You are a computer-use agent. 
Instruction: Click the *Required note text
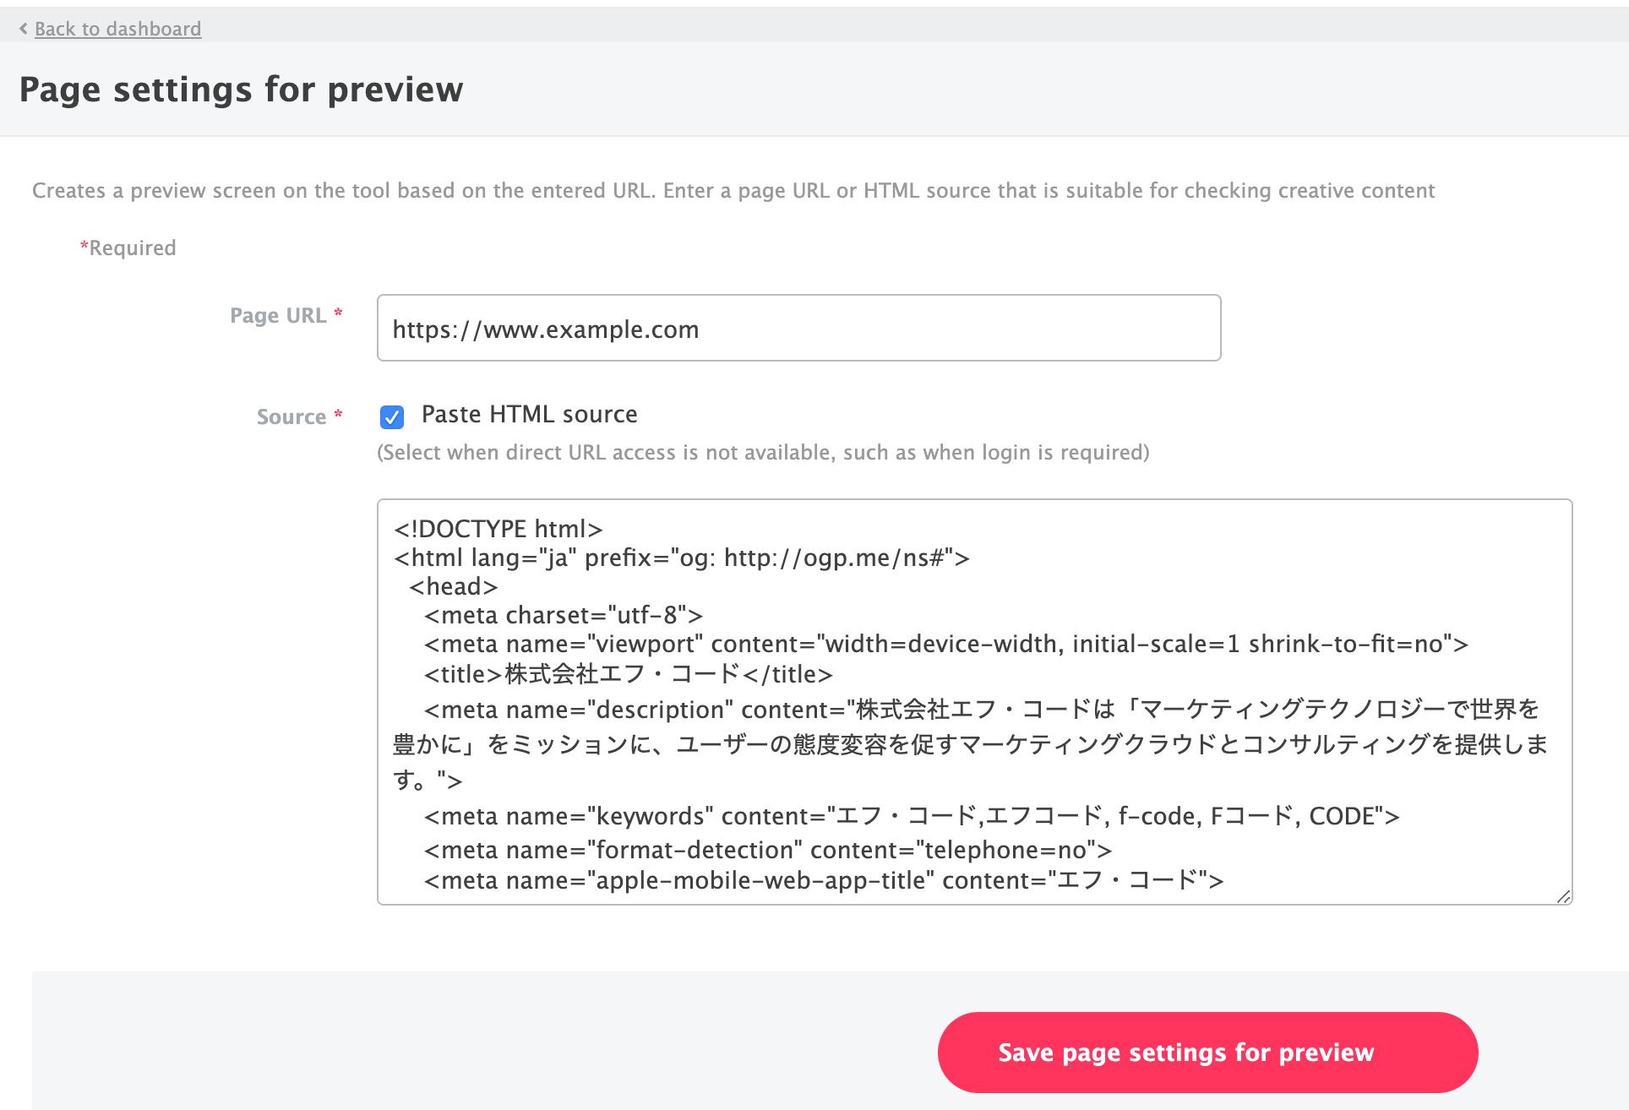click(128, 248)
